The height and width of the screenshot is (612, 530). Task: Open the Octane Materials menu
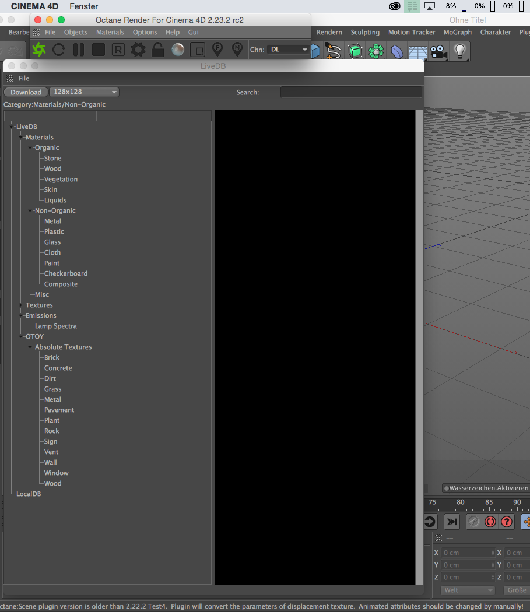pyautogui.click(x=110, y=33)
